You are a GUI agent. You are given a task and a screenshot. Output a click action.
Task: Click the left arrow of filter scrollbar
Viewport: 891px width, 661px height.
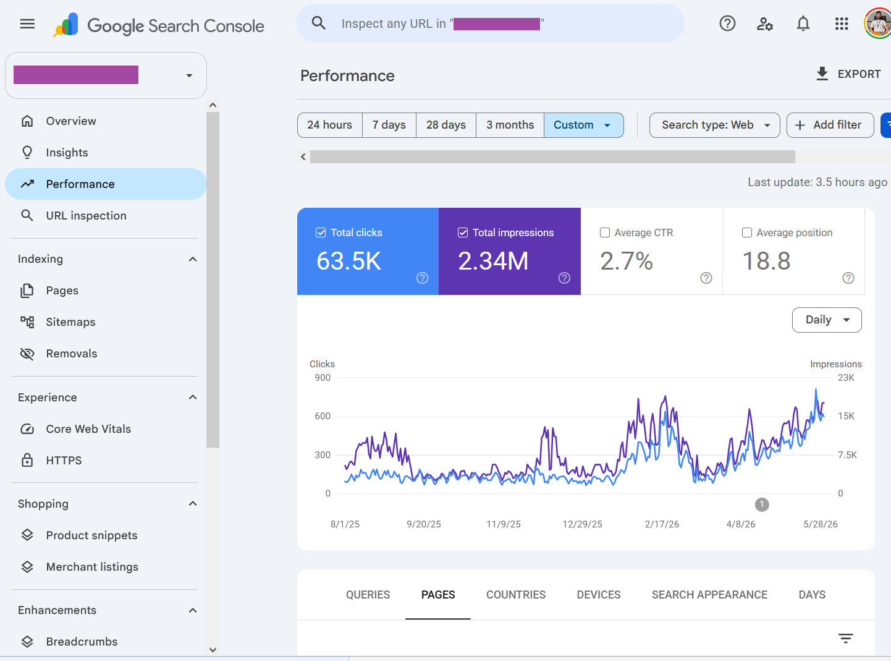[303, 156]
